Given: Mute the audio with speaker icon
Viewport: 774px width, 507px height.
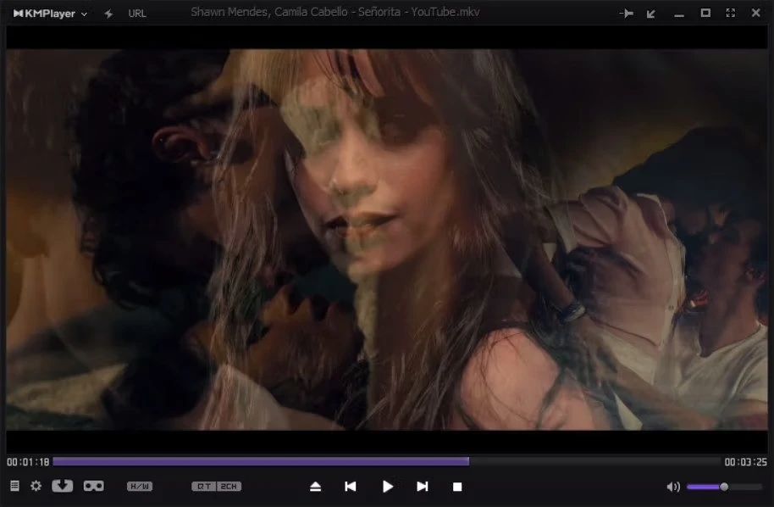Looking at the screenshot, I should point(673,487).
